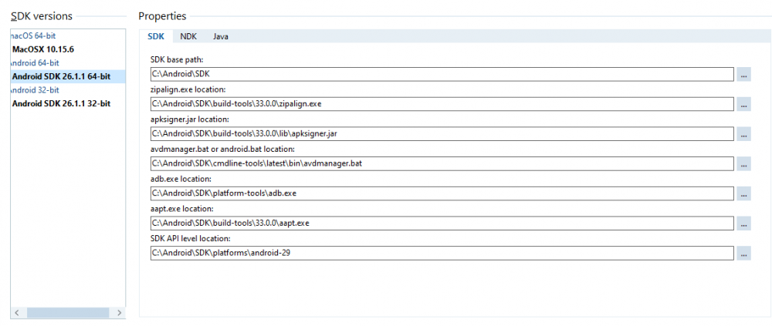Select MacOSX 10.15.6 in SDK versions
Viewport: 772px width, 326px height.
click(43, 49)
